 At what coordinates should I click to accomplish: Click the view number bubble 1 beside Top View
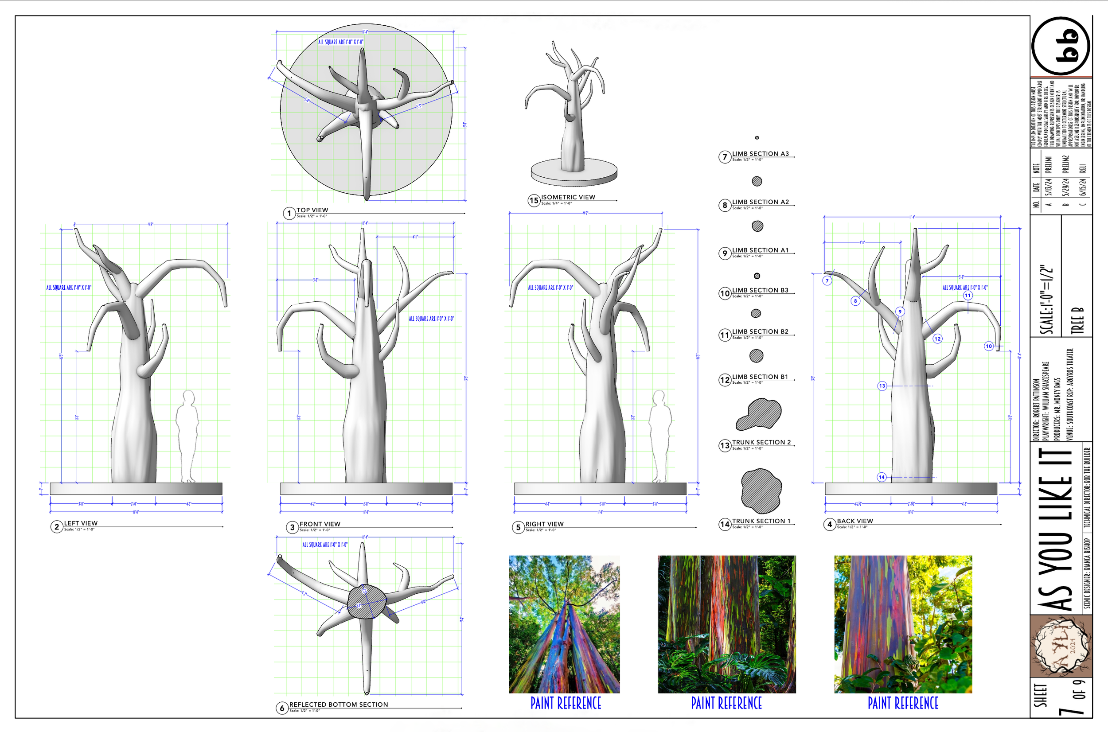(x=289, y=213)
